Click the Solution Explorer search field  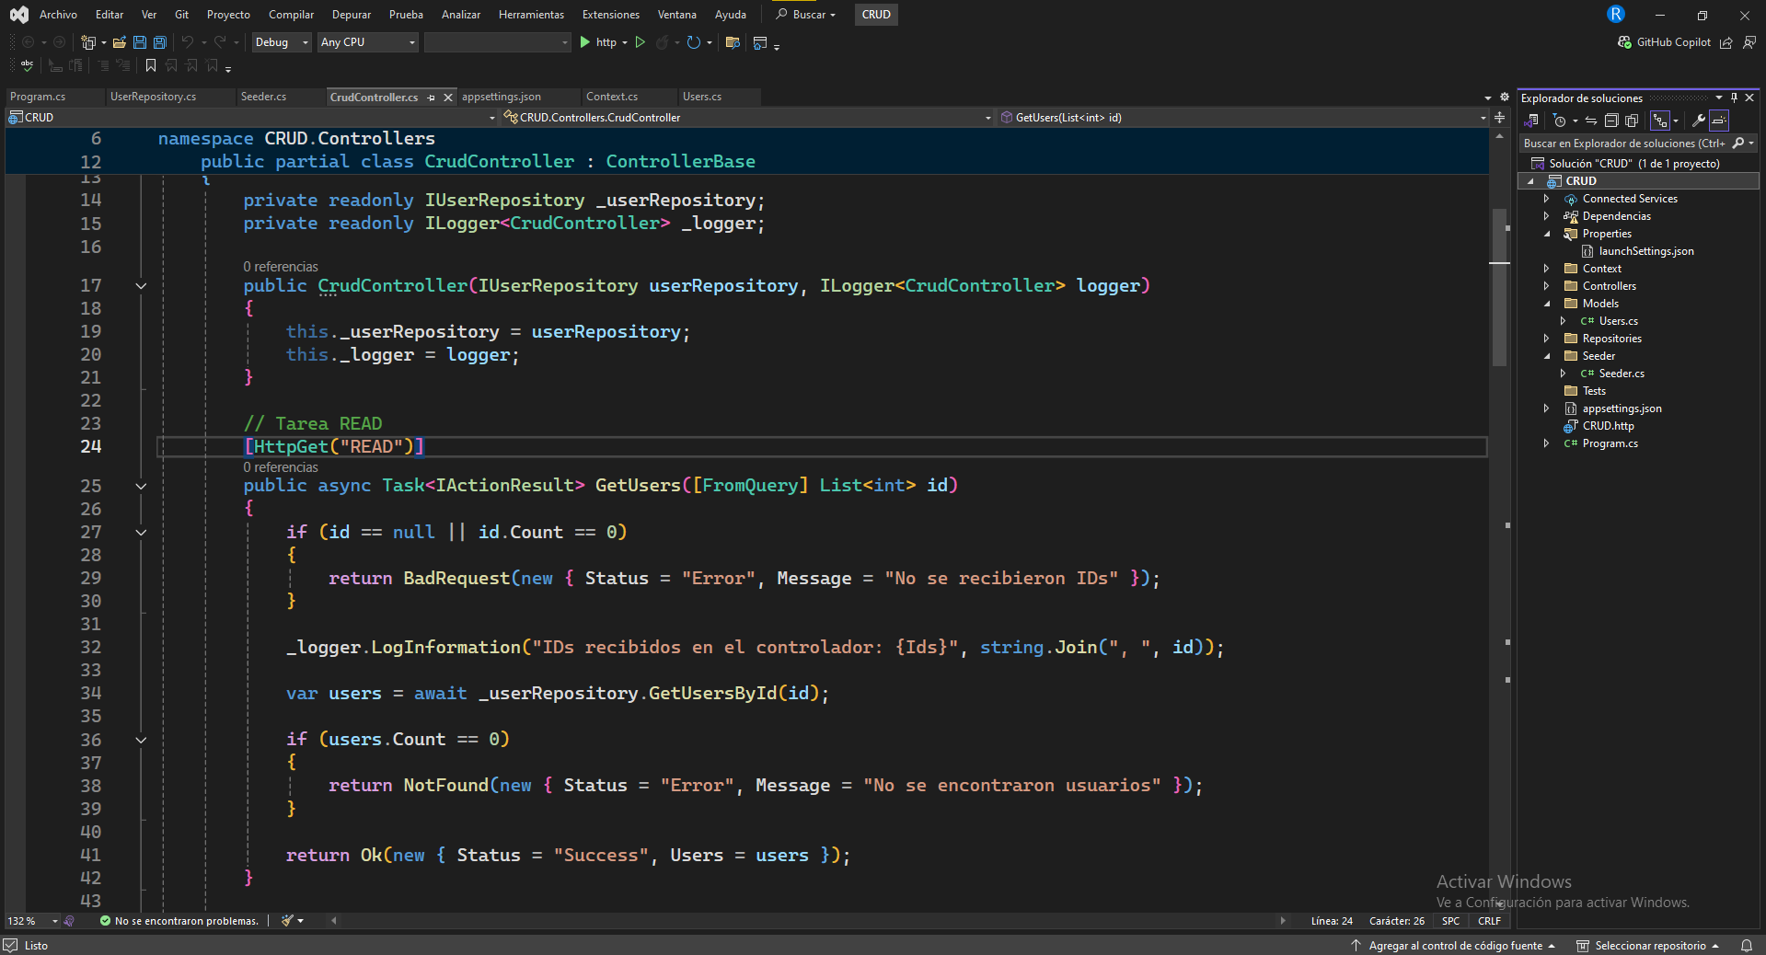click(x=1625, y=144)
